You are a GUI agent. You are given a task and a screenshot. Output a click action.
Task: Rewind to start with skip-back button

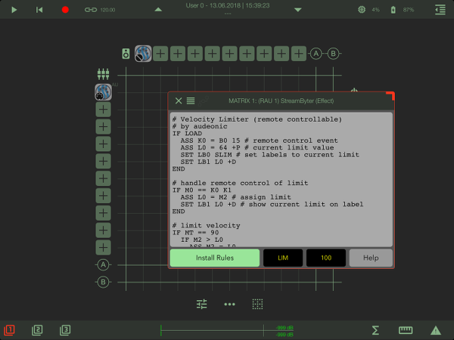(x=39, y=10)
